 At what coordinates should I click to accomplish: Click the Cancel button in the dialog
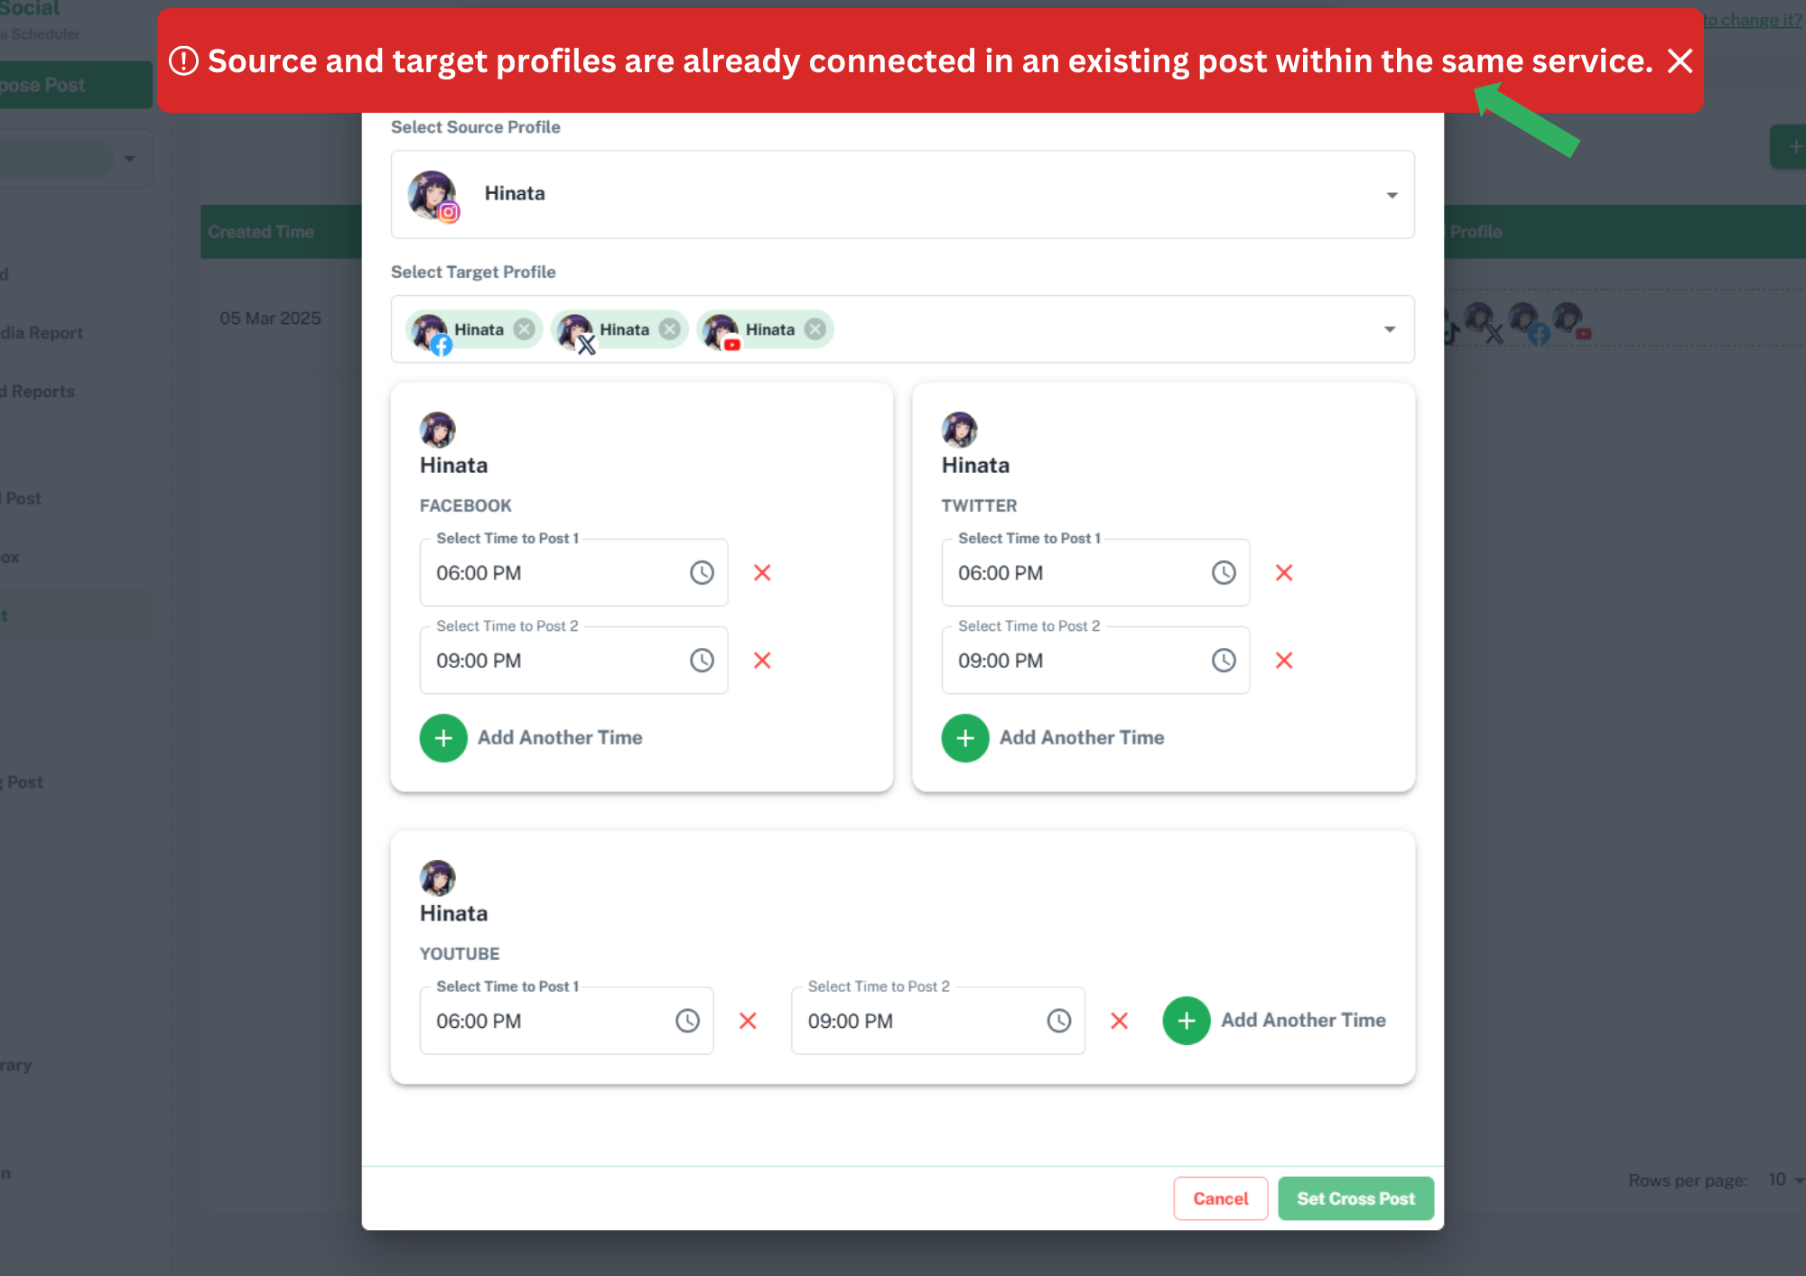[x=1220, y=1198]
